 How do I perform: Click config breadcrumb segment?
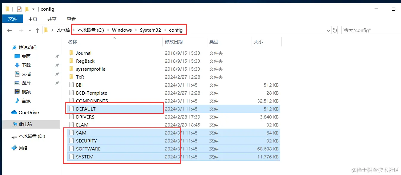pyautogui.click(x=176, y=30)
